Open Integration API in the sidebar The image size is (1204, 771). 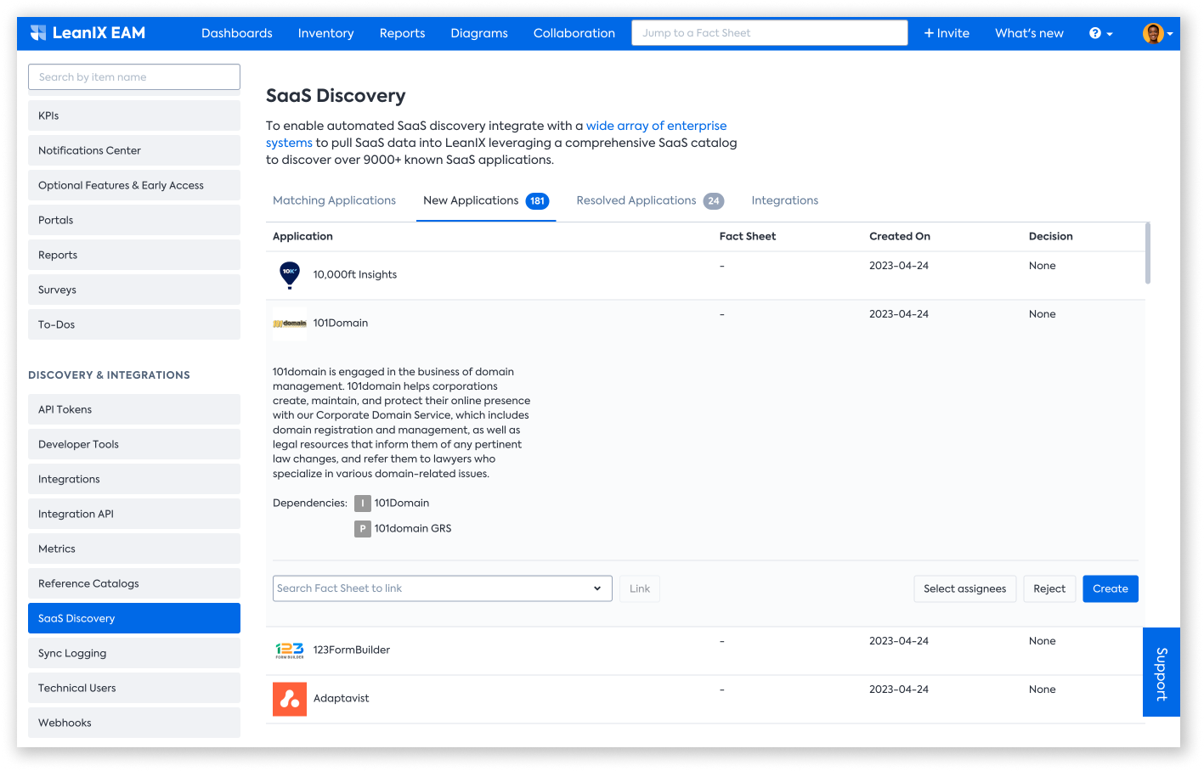pyautogui.click(x=134, y=514)
